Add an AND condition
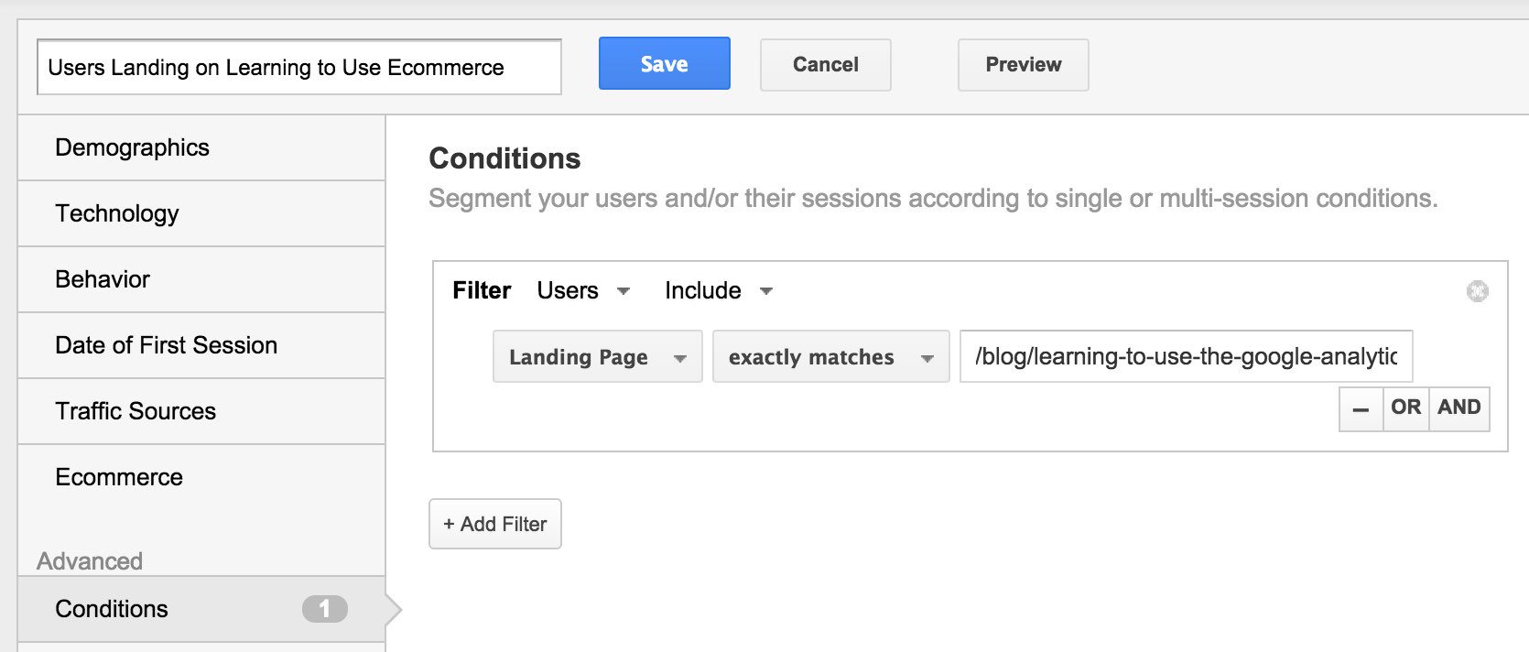Viewport: 1529px width, 652px height. pyautogui.click(x=1459, y=408)
